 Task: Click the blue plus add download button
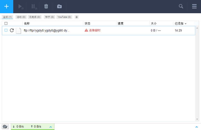point(7,7)
